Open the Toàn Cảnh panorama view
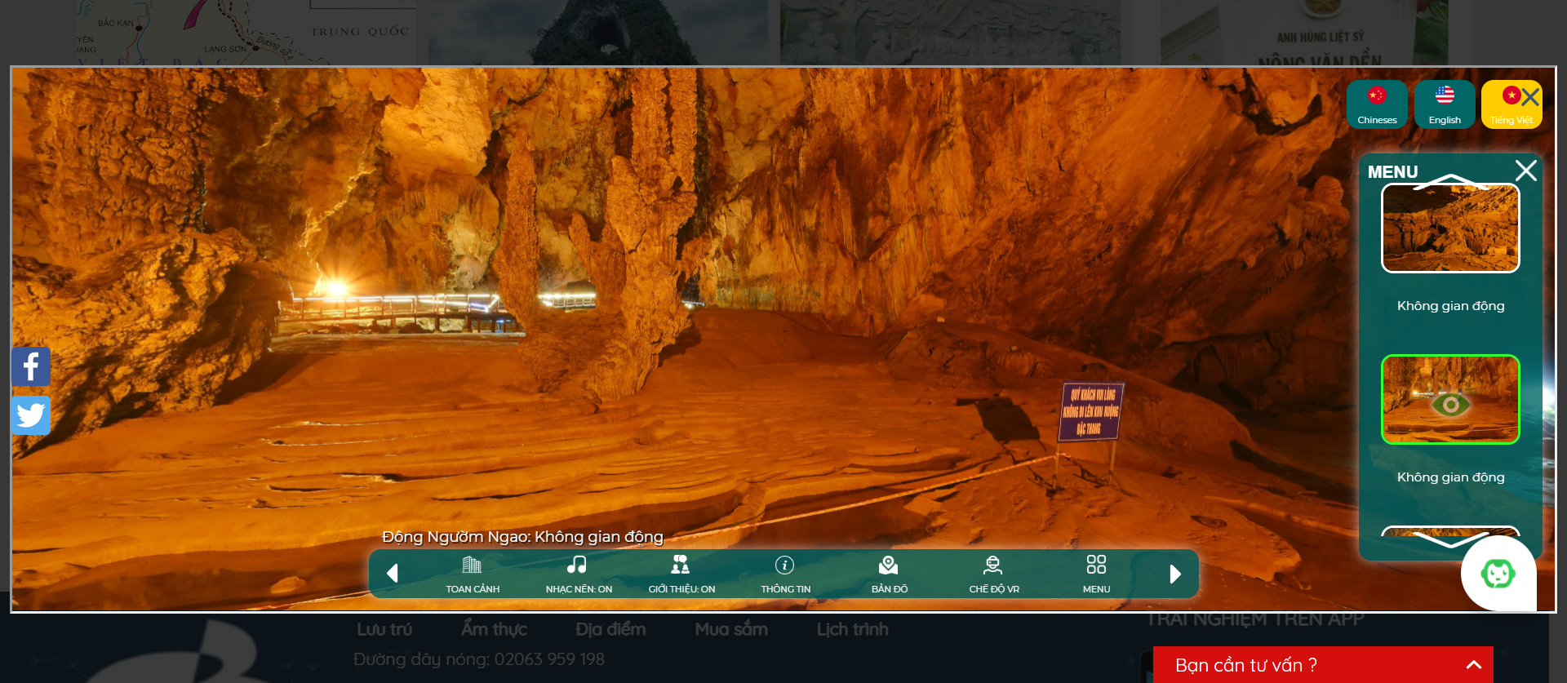This screenshot has width=1567, height=683. coord(473,574)
